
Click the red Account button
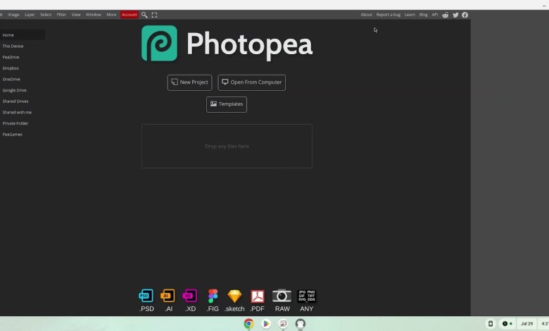click(x=130, y=15)
